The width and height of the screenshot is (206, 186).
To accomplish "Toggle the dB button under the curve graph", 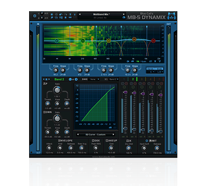I will coord(110,127).
